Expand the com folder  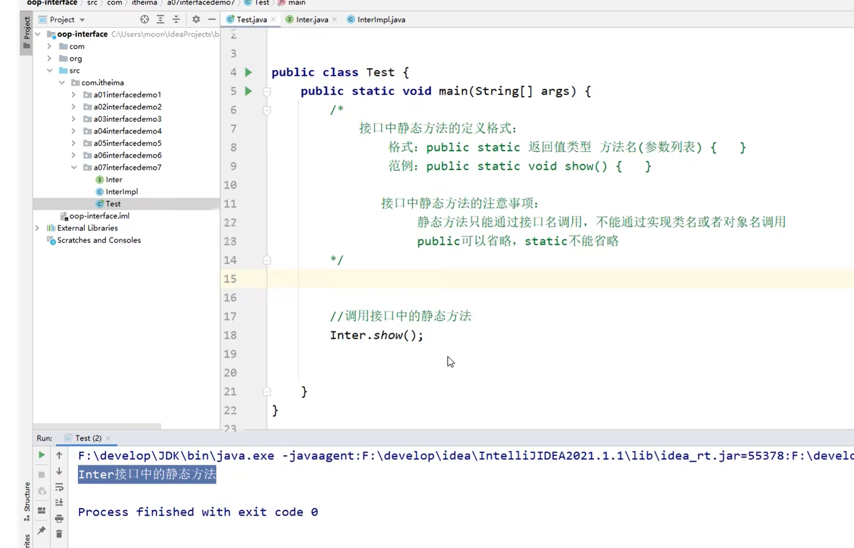click(x=50, y=46)
